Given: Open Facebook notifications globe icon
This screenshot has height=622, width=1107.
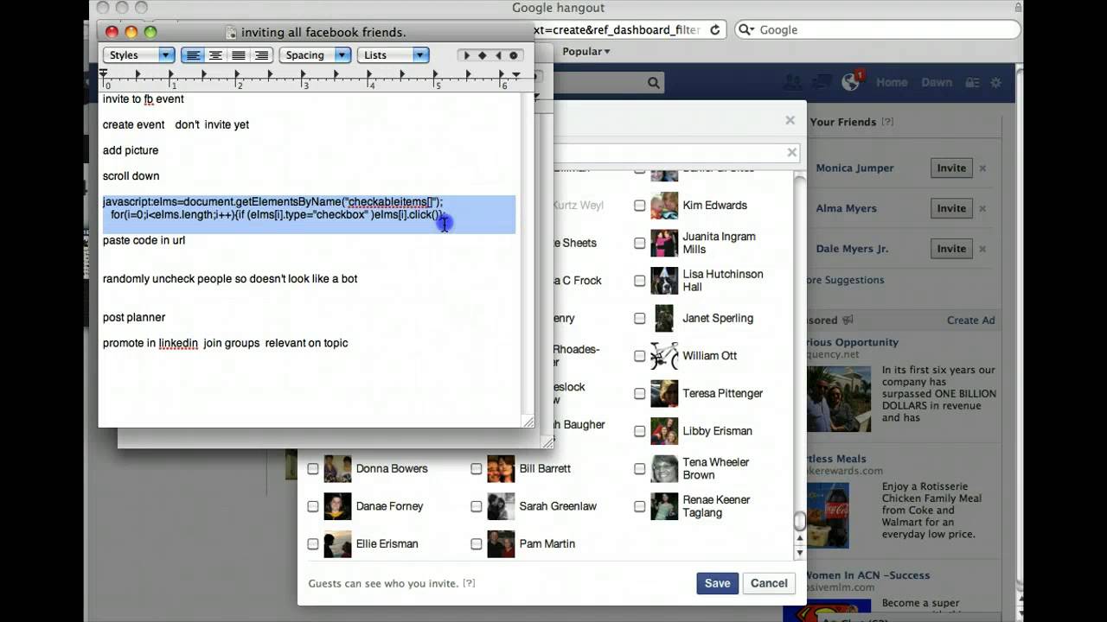Looking at the screenshot, I should (x=851, y=82).
